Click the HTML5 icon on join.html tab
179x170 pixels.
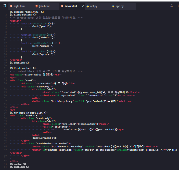[36, 6]
